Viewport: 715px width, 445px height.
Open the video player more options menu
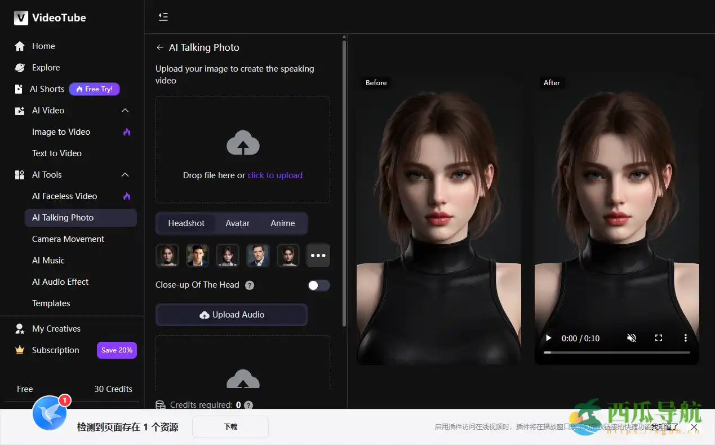pos(686,338)
